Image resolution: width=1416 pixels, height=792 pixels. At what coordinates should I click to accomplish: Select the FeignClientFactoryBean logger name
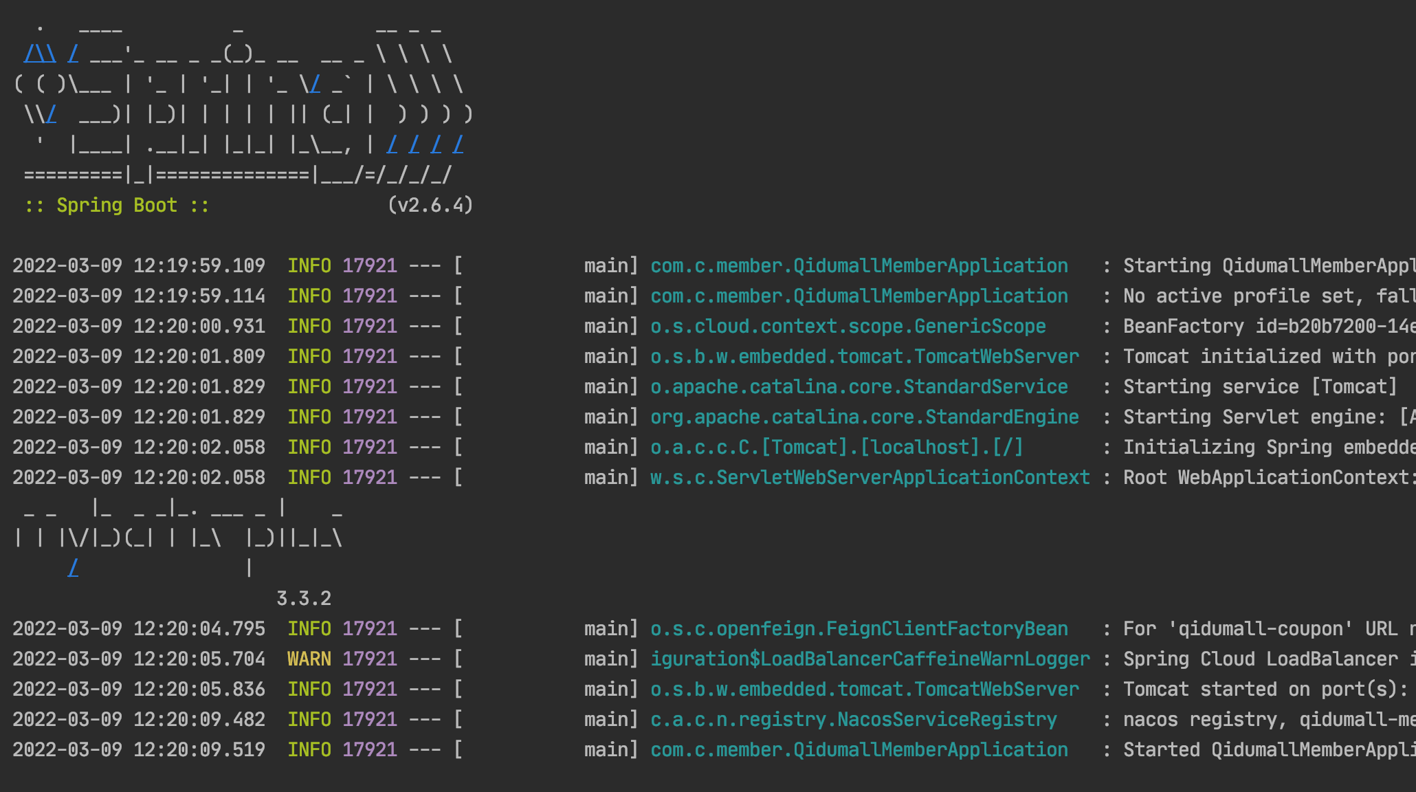[x=858, y=628]
